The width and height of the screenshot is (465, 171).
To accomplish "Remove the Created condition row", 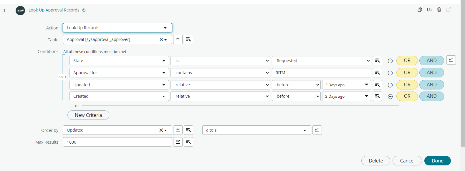I will [390, 97].
